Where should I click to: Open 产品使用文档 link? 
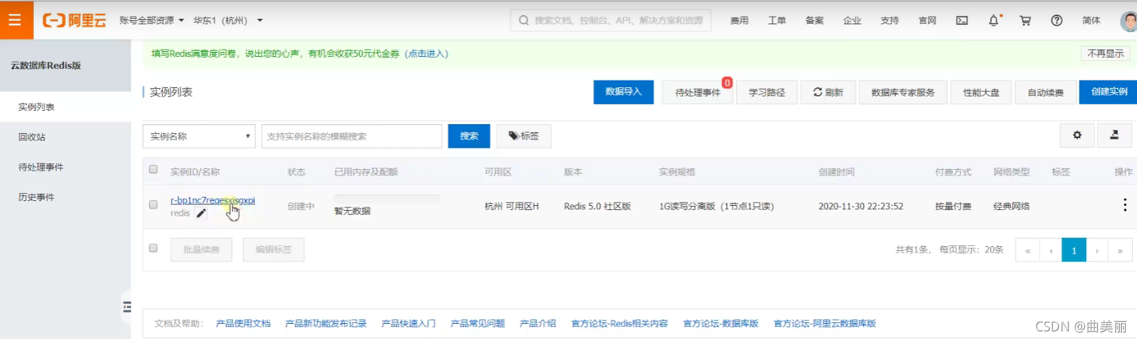point(243,323)
